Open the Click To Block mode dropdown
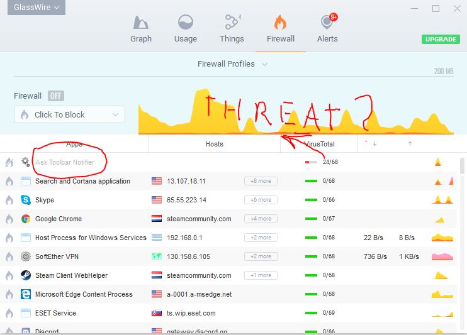 tap(69, 114)
